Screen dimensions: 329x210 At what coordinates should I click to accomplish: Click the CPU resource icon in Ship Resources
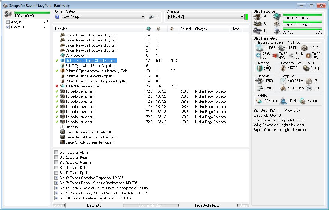(277, 16)
